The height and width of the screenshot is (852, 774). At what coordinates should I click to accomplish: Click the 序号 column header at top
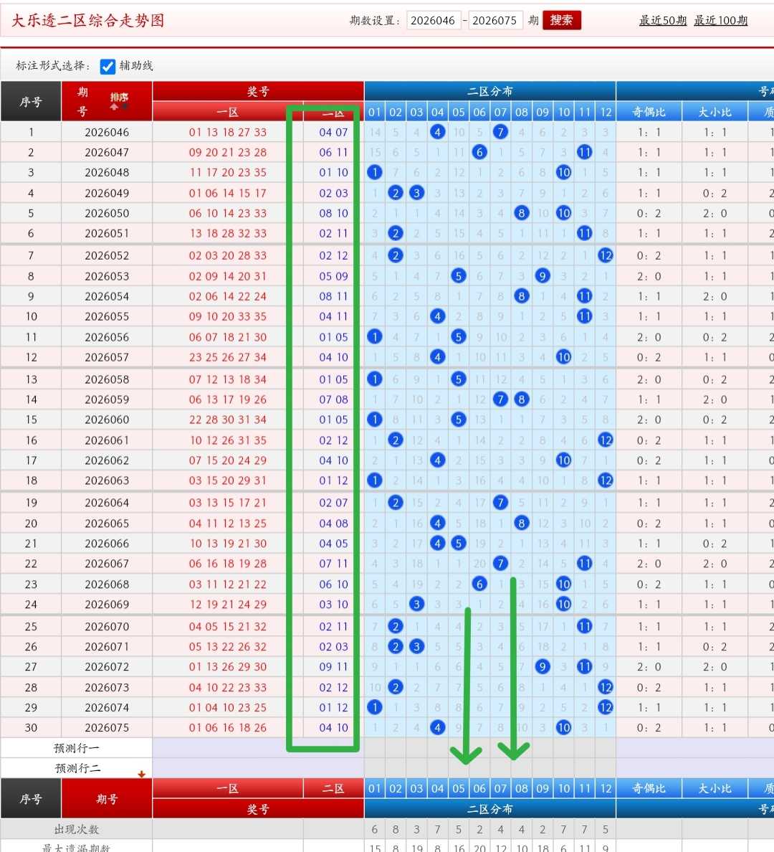pyautogui.click(x=31, y=102)
